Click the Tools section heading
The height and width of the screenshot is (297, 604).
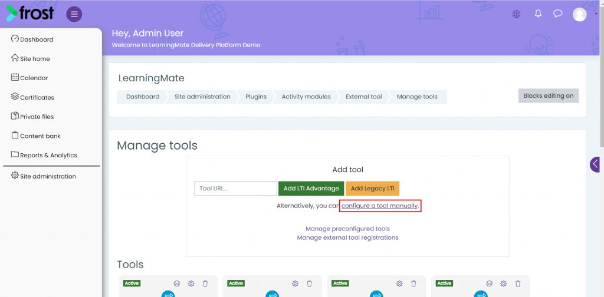(x=130, y=265)
